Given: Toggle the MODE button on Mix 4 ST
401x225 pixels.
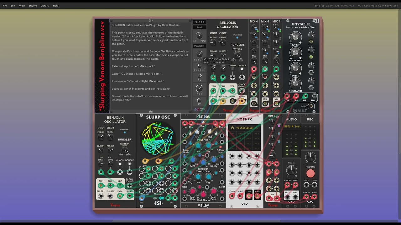Looking at the screenshot, I should pos(279,126).
